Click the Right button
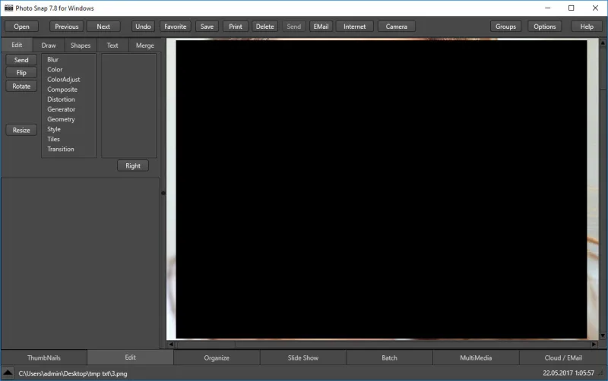The width and height of the screenshot is (608, 381). tap(133, 165)
